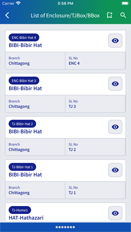The image size is (131, 232).
Task: View details of TJ-Bibir Hat 2 entry
Action: 115,127
